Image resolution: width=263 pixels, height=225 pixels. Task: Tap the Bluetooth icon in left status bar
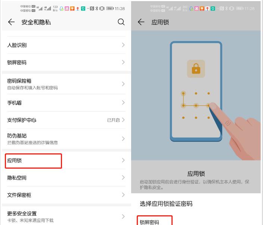[x=97, y=8]
